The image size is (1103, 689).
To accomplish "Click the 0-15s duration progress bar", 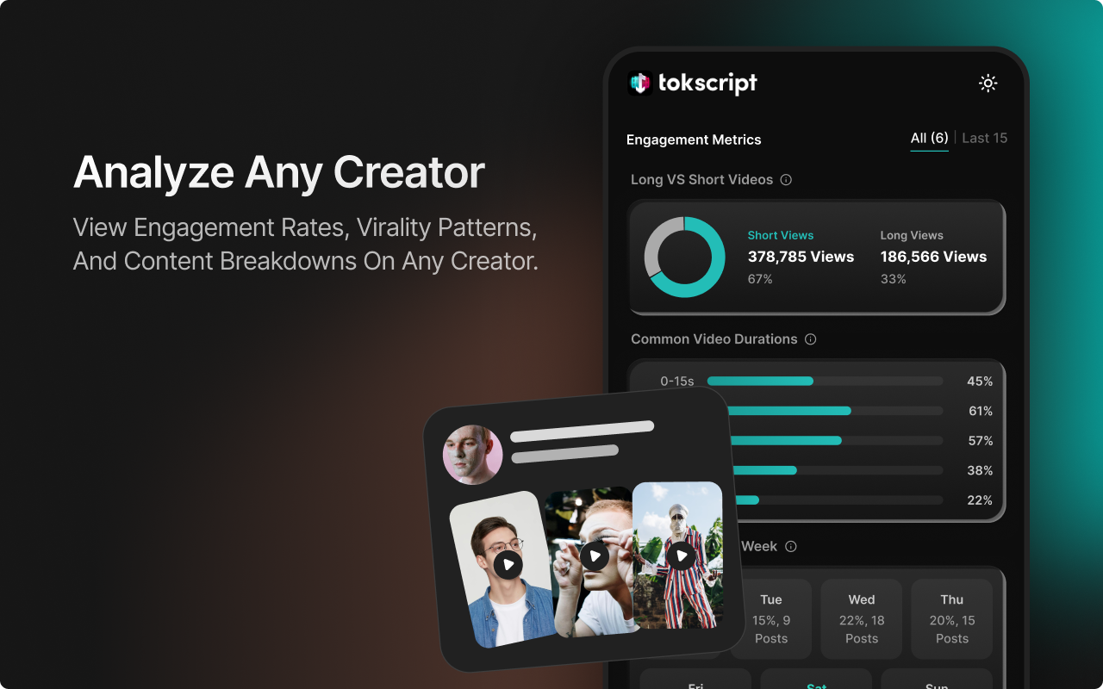I will point(825,381).
